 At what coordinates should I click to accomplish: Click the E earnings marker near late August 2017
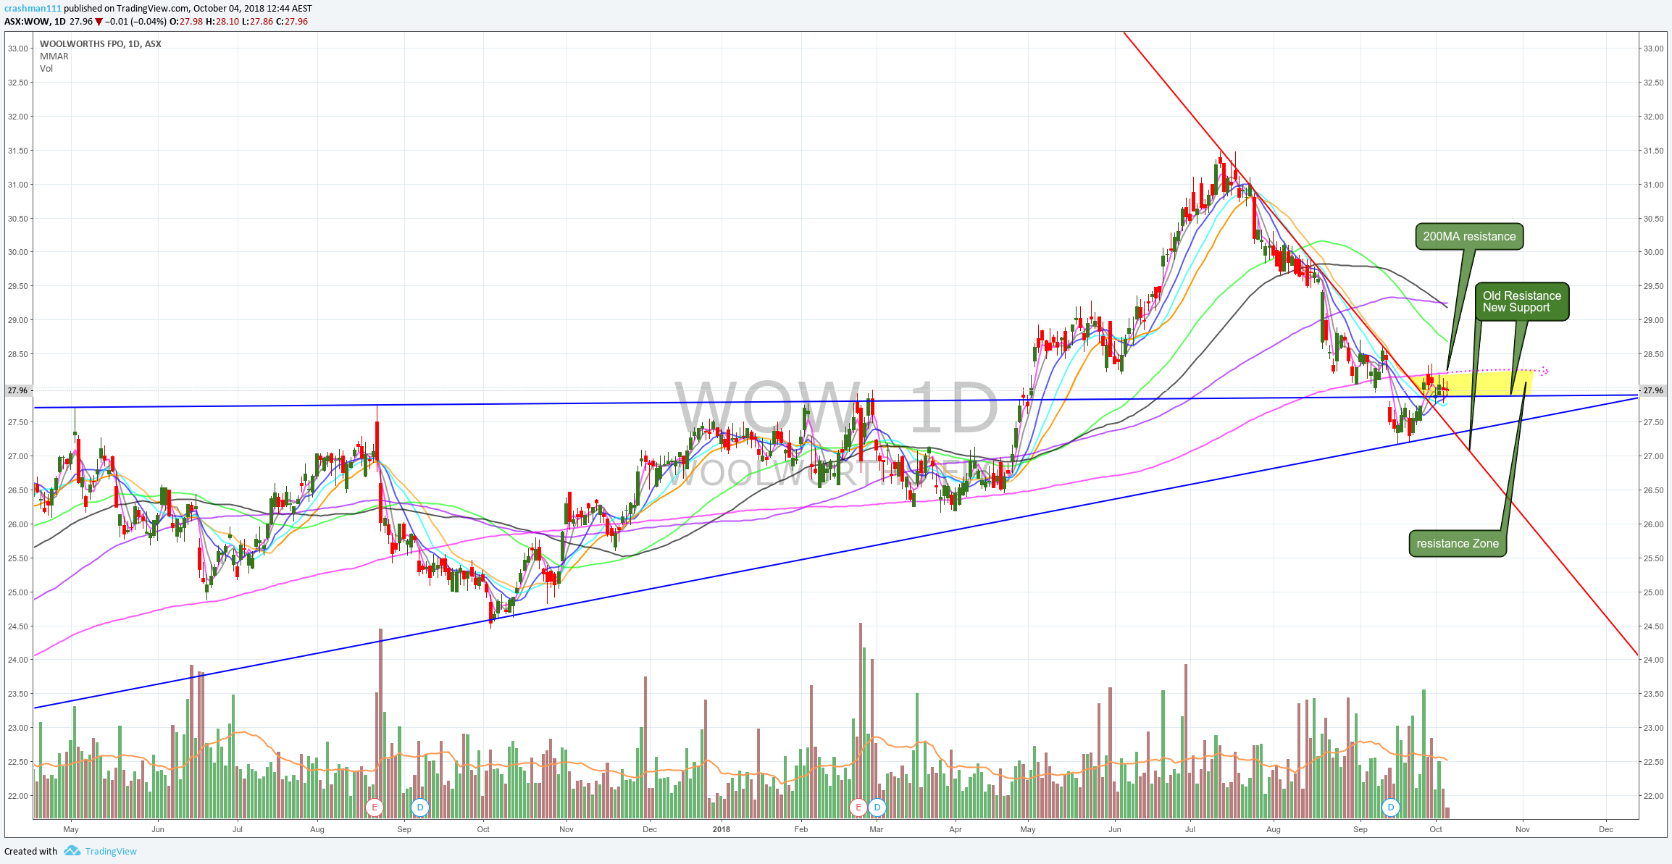pyautogui.click(x=375, y=807)
